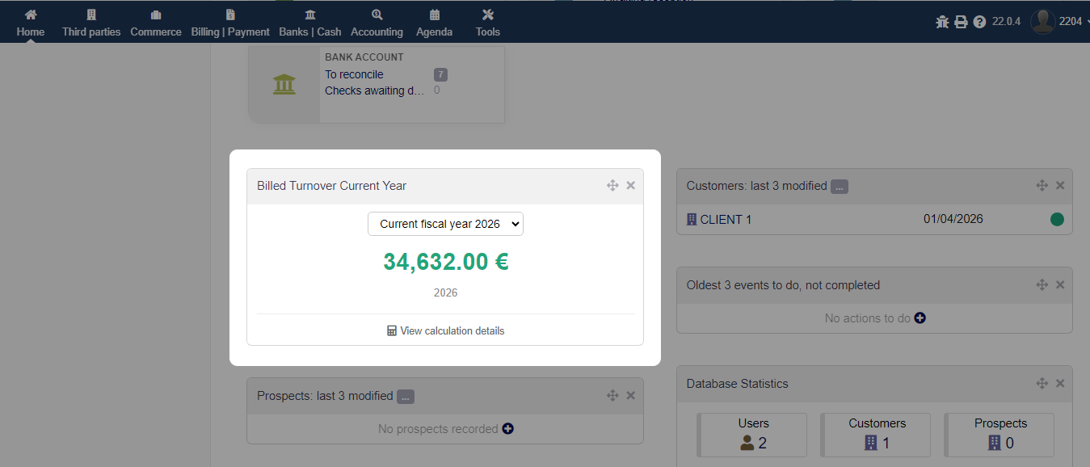Expand ellipsis badge on Customers last modified
This screenshot has height=467, width=1090.
pos(840,187)
